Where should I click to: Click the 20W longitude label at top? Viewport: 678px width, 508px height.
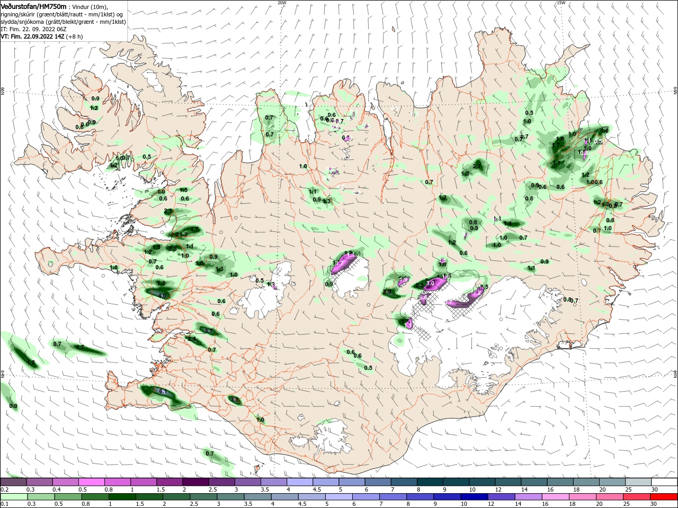(x=282, y=3)
